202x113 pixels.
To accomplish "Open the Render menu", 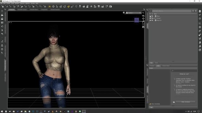I will 17,3.
